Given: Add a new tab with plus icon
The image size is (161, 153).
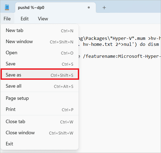Looking at the screenshot, I should (x=104, y=8).
